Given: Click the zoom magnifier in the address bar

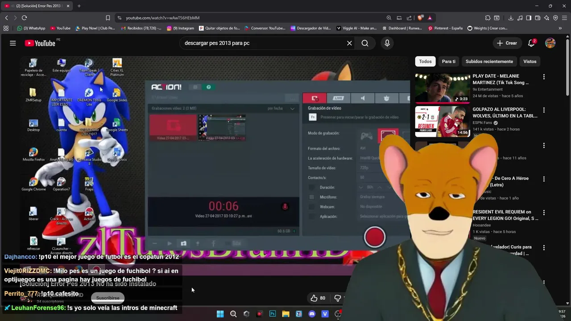Looking at the screenshot, I should click(x=389, y=18).
